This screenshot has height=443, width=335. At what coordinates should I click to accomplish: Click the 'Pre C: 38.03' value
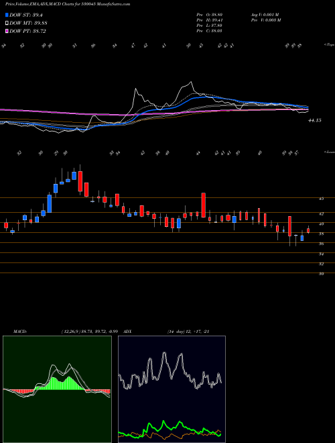[209, 31]
